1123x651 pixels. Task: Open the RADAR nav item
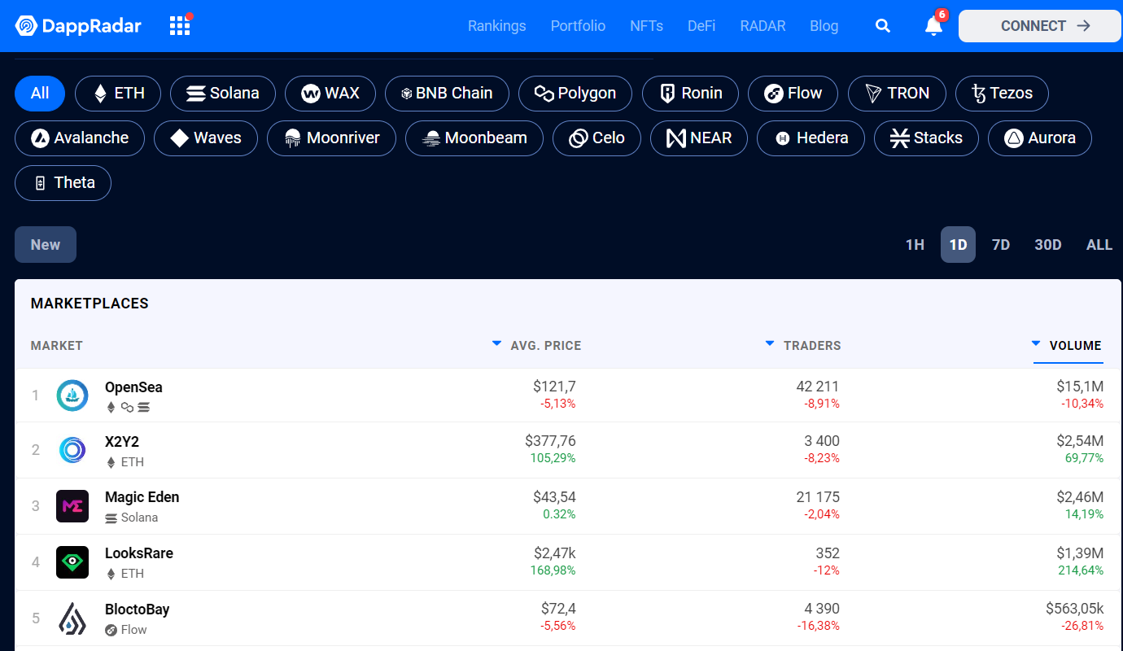pos(763,26)
